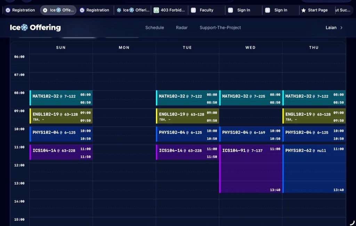Viewport: 356px width, 226px height.
Task: Click the WED column header
Action: click(250, 48)
